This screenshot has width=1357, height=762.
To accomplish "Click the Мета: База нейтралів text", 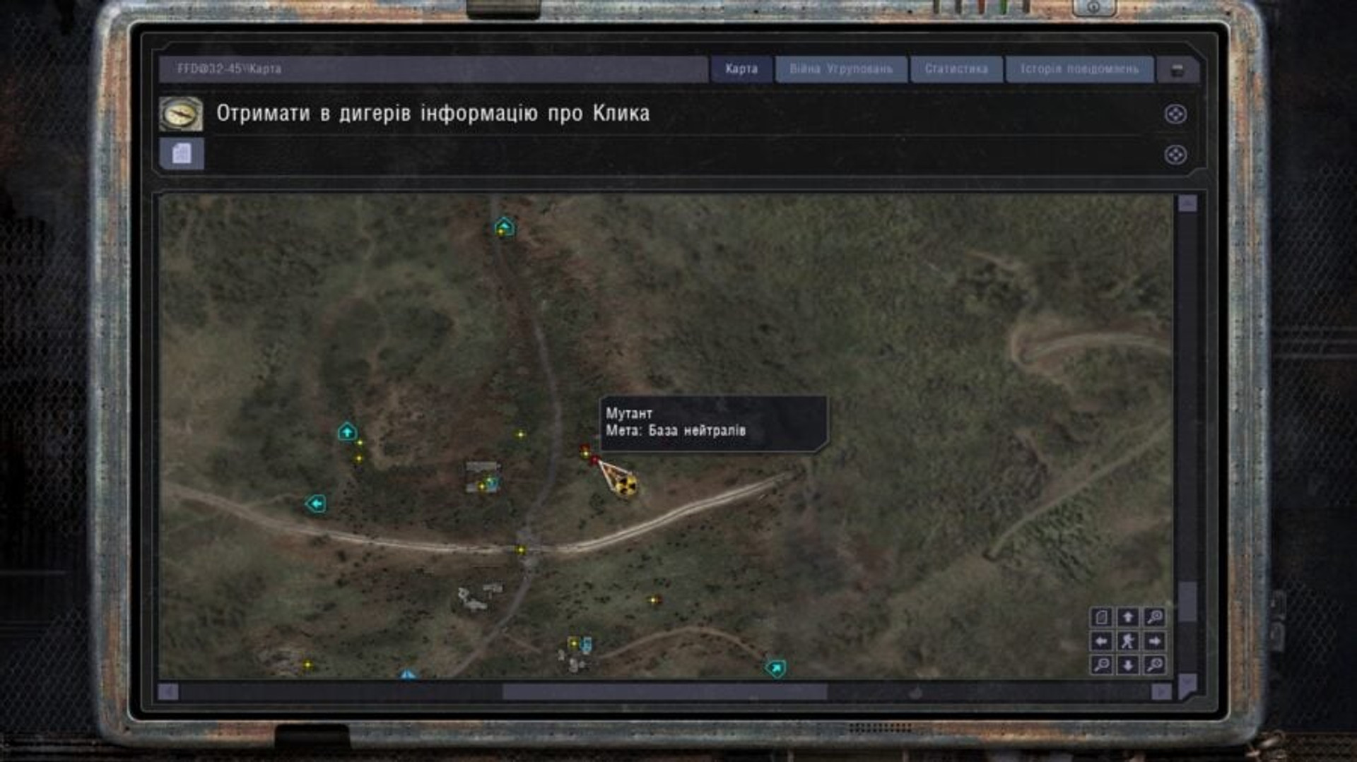I will (676, 430).
